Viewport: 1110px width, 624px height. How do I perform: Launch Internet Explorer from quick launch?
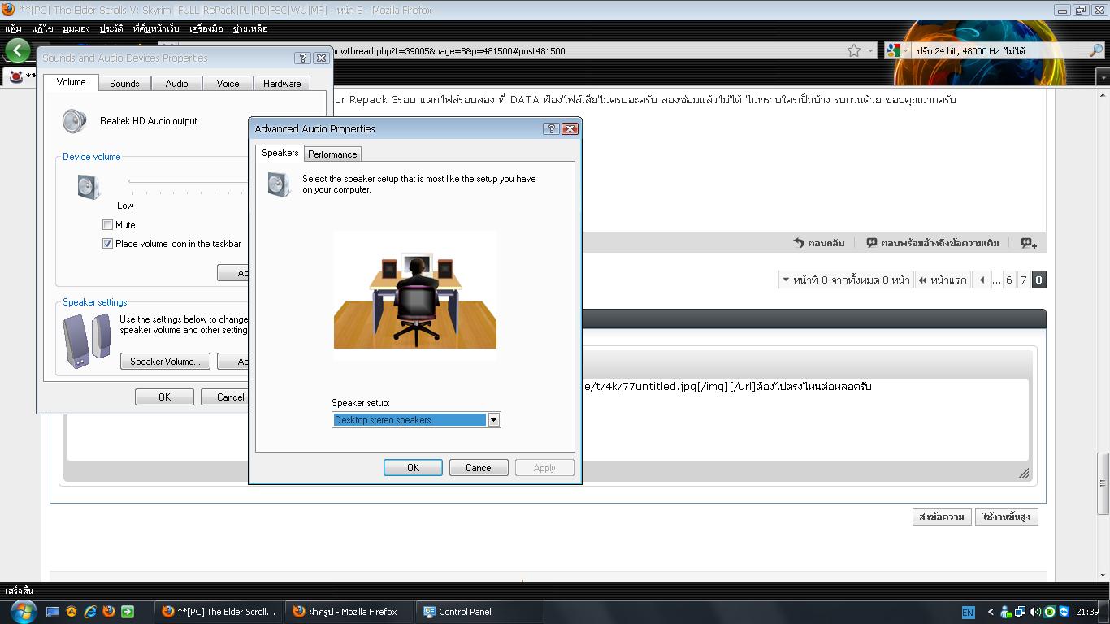(90, 612)
